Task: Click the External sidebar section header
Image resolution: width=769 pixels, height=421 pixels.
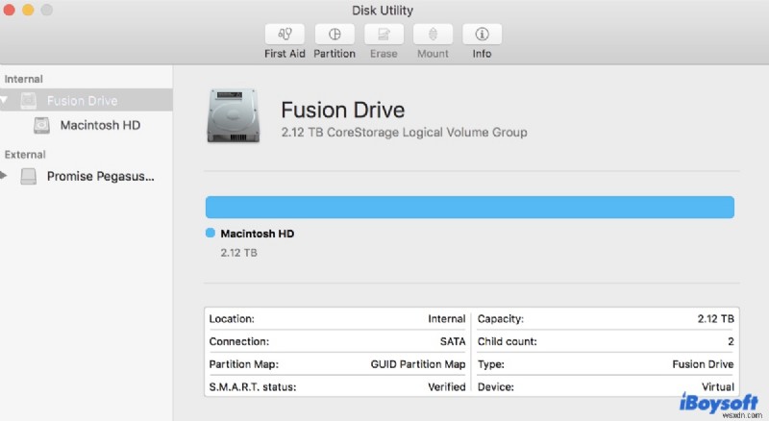Action: click(x=25, y=155)
